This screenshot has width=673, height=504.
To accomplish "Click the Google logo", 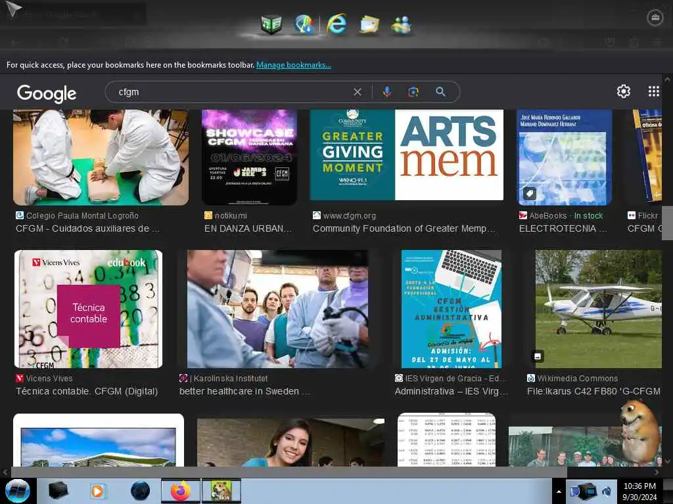I will 47,93.
